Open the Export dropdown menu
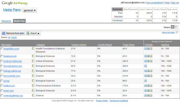Screen dimensions: 180x111 [33, 33]
